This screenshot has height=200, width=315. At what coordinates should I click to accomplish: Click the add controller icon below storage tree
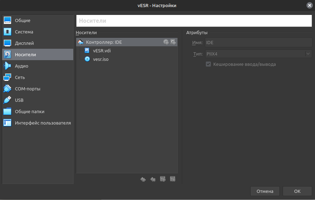click(x=143, y=179)
